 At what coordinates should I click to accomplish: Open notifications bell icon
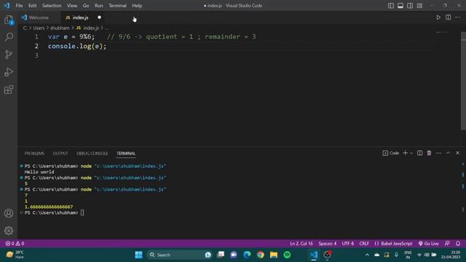click(458, 244)
